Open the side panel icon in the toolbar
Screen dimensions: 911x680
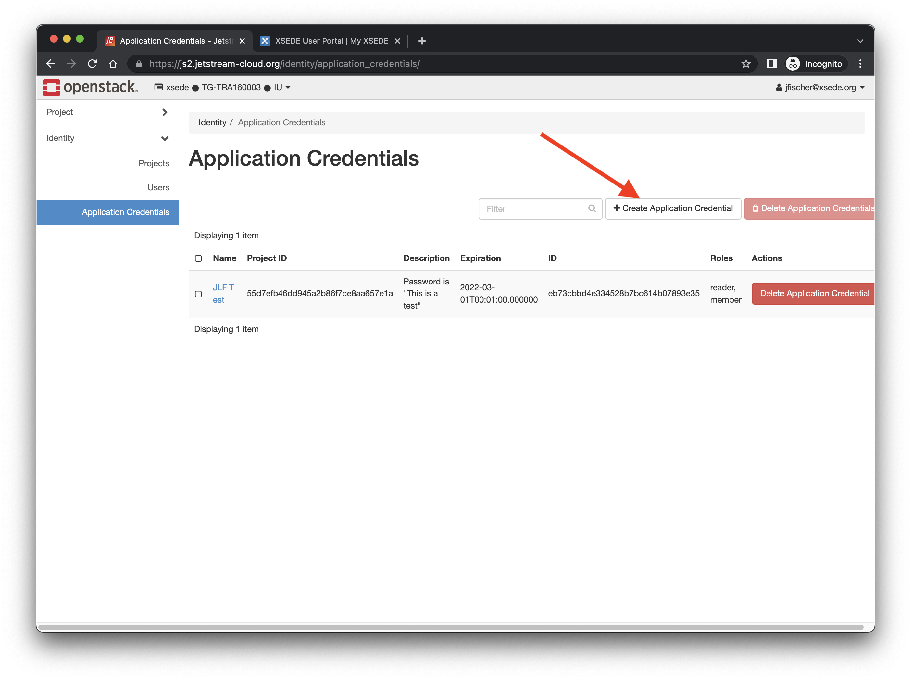point(771,64)
